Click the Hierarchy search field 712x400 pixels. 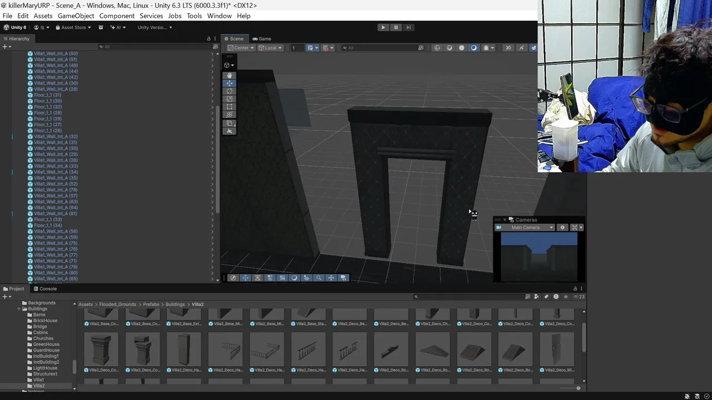click(x=154, y=47)
